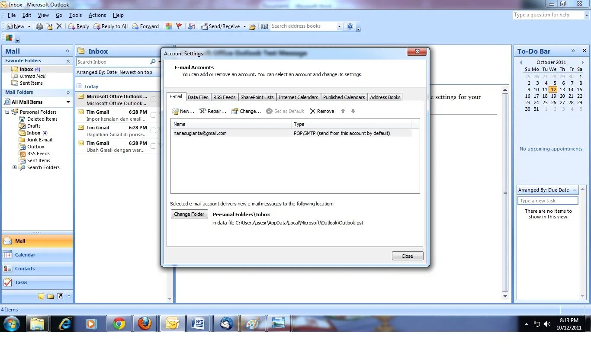591x346 pixels.
Task: Open the New item dropdown arrow
Action: [29, 26]
